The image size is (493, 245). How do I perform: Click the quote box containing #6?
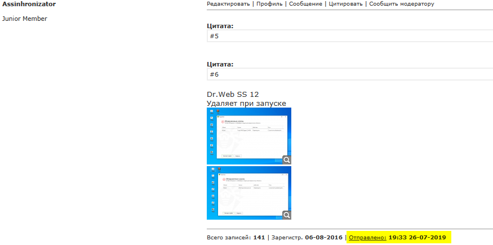click(x=349, y=74)
